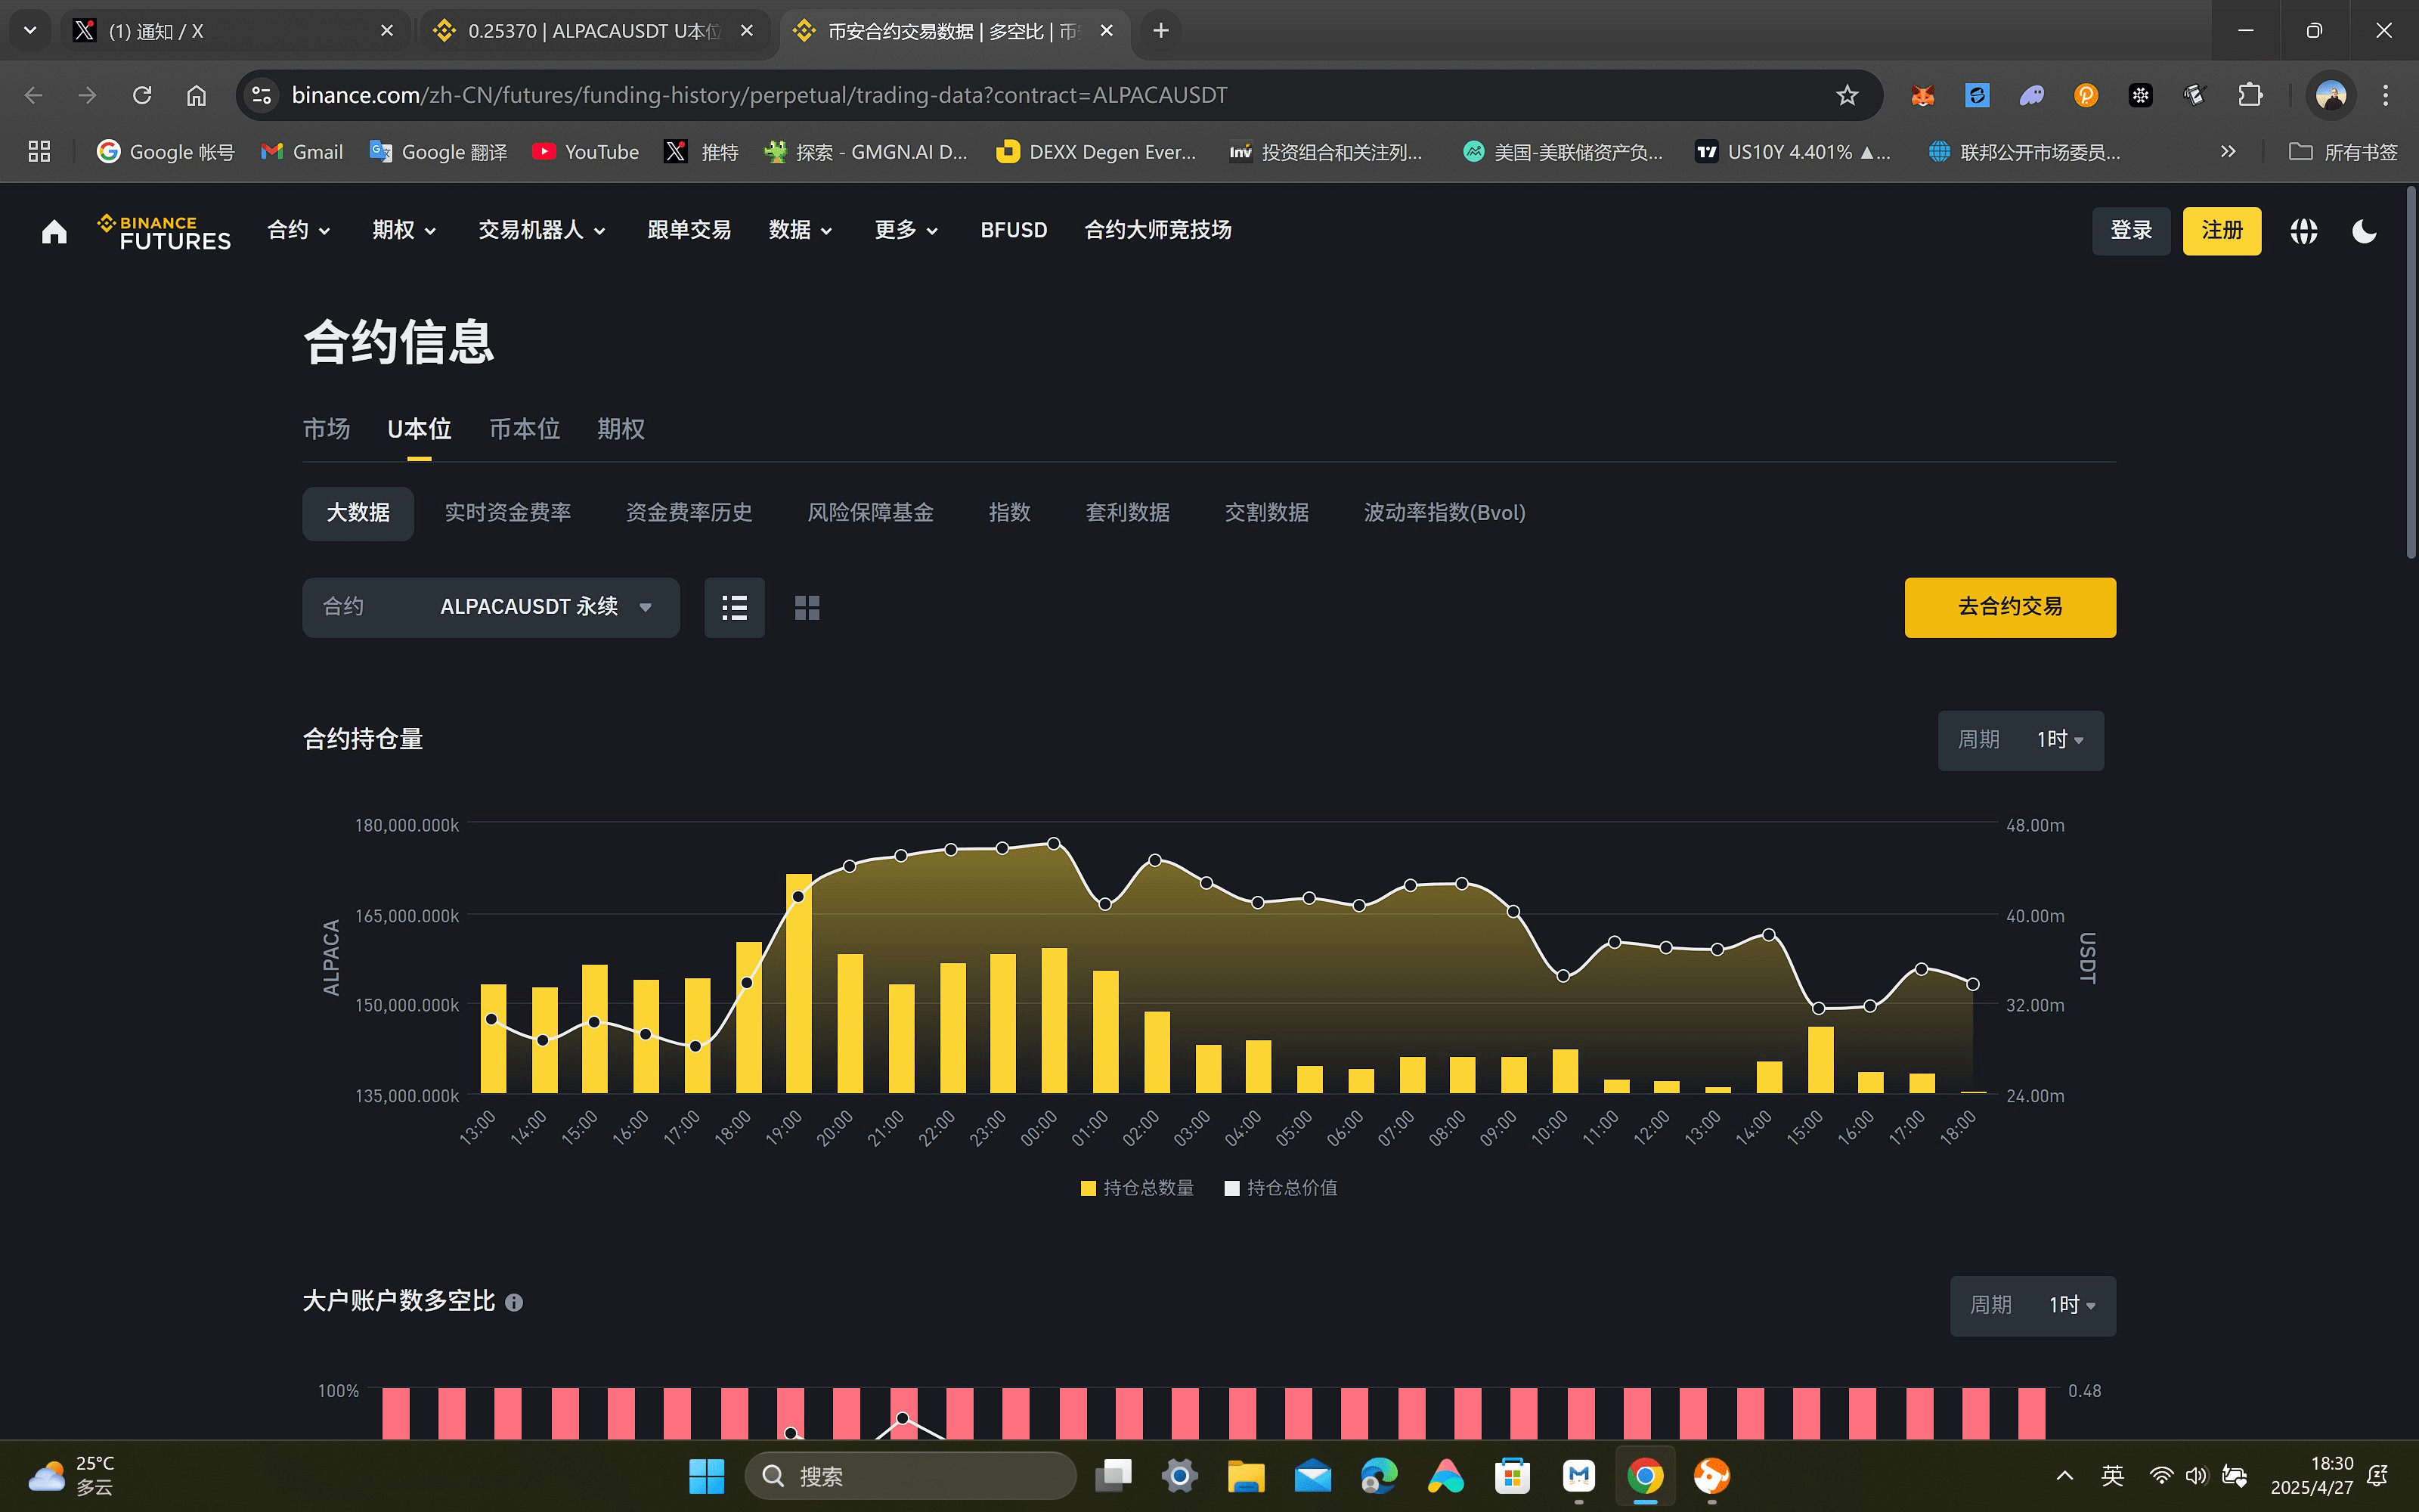The width and height of the screenshot is (2419, 1512).
Task: Switch to list view layout
Action: [735, 607]
